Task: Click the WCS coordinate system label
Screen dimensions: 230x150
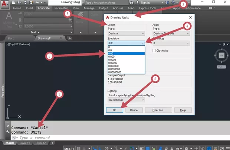Action: tap(221, 67)
